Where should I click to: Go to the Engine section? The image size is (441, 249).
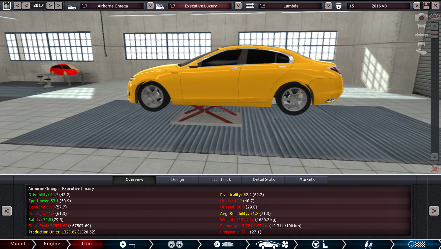(x=52, y=244)
